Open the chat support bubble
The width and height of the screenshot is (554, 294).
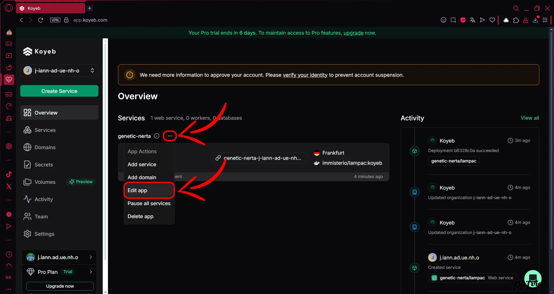point(533,278)
